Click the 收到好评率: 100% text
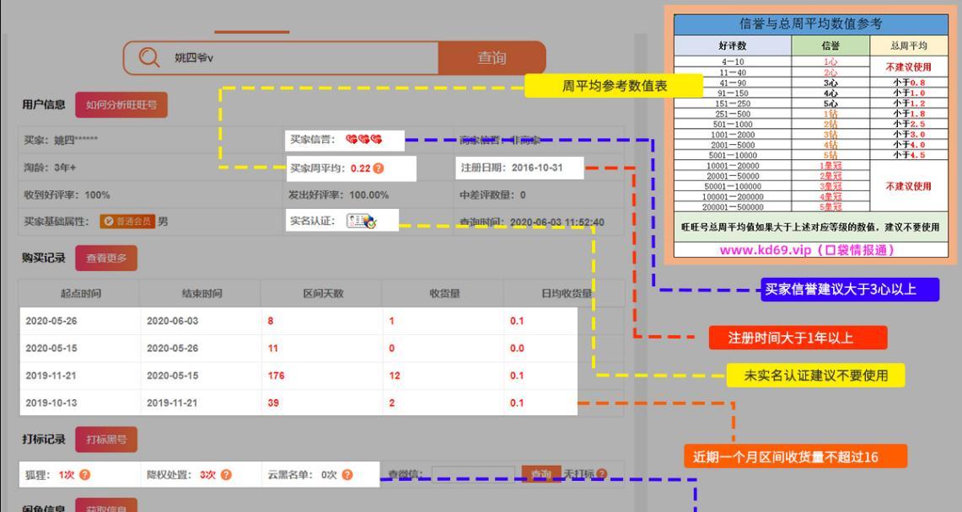 [x=67, y=195]
